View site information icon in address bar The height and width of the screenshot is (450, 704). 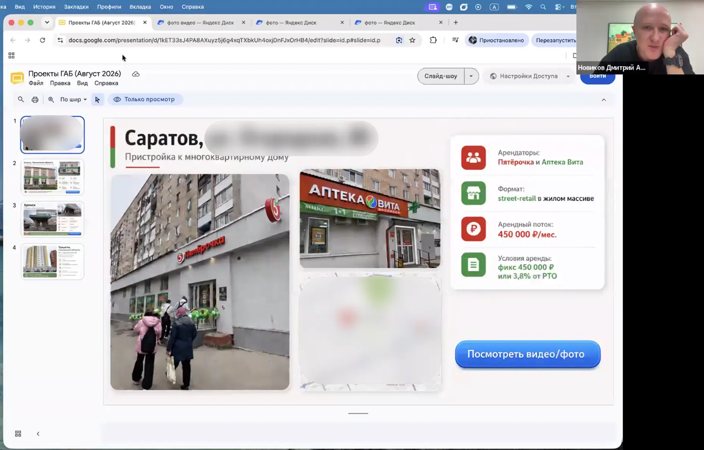point(60,40)
